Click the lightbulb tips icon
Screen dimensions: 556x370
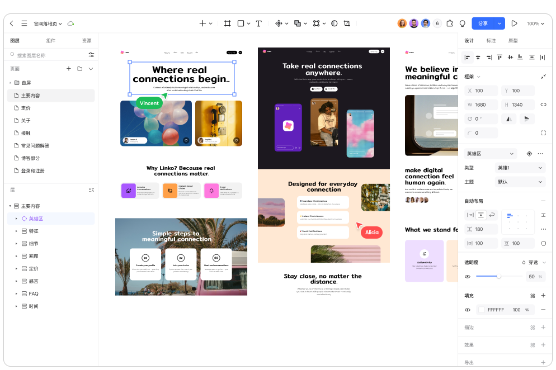click(x=463, y=23)
